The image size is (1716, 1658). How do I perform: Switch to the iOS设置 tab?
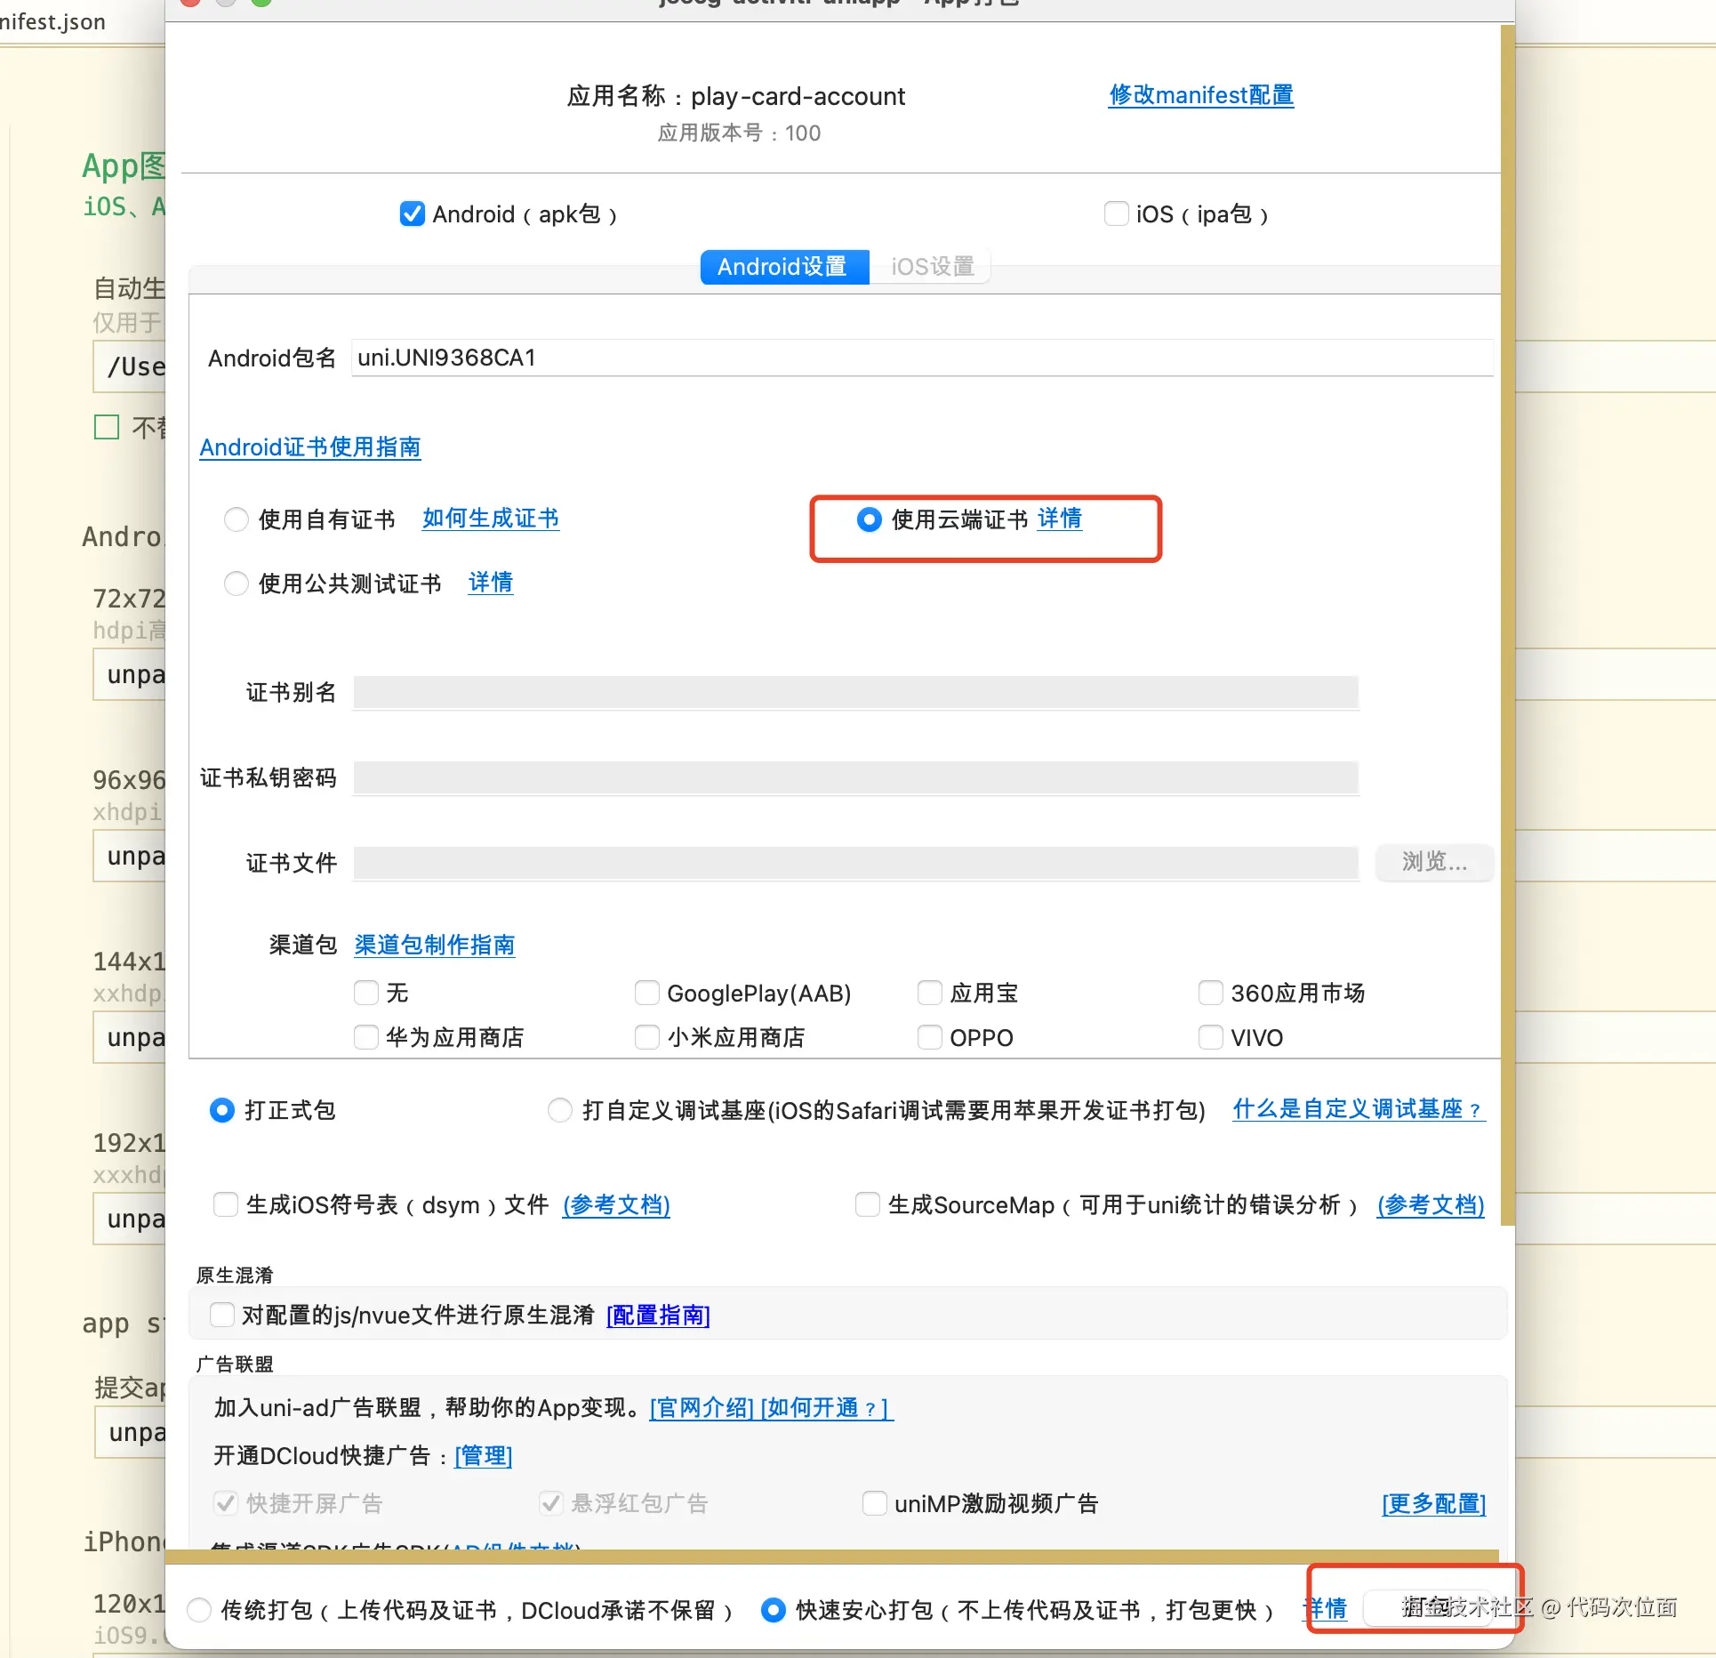click(932, 266)
